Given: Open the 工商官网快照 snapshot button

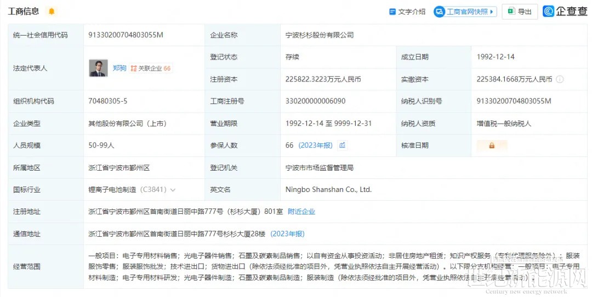Looking at the screenshot, I should (x=465, y=11).
